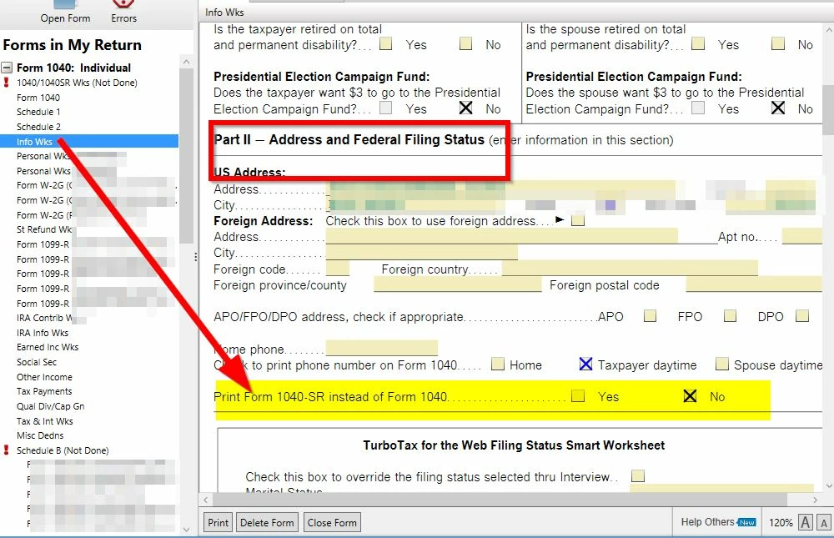
Task: Check the override filing status box
Action: pyautogui.click(x=638, y=475)
